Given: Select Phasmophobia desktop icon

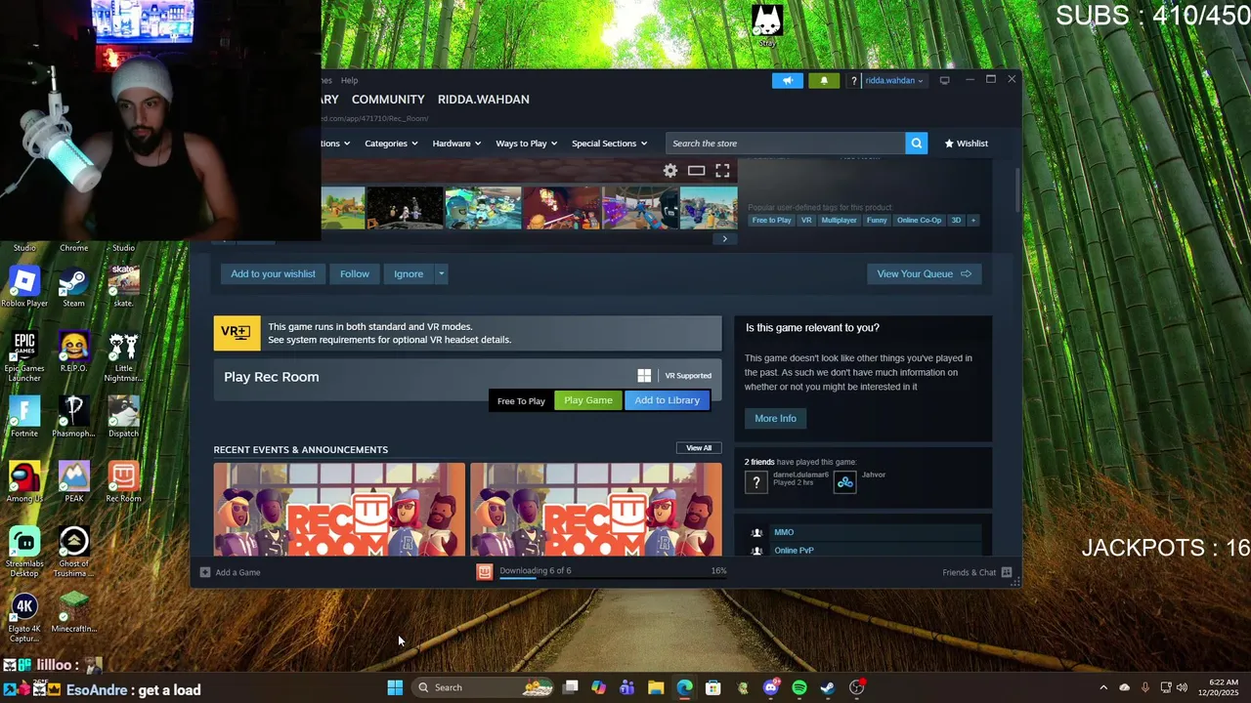Looking at the screenshot, I should pos(73,417).
